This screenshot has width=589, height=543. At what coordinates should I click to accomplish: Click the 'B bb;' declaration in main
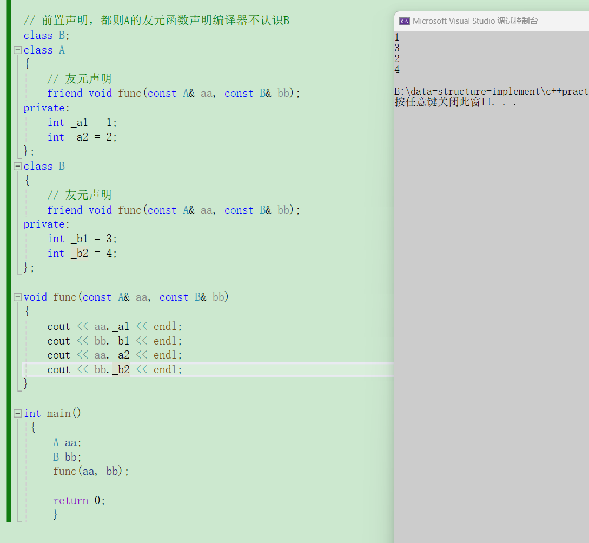[x=67, y=457]
